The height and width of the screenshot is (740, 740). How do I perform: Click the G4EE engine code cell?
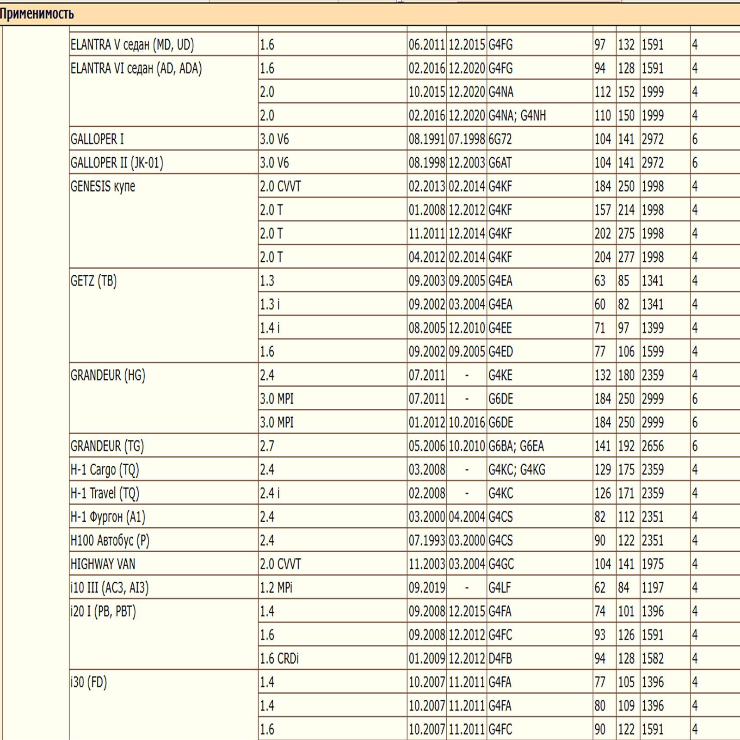tap(500, 328)
